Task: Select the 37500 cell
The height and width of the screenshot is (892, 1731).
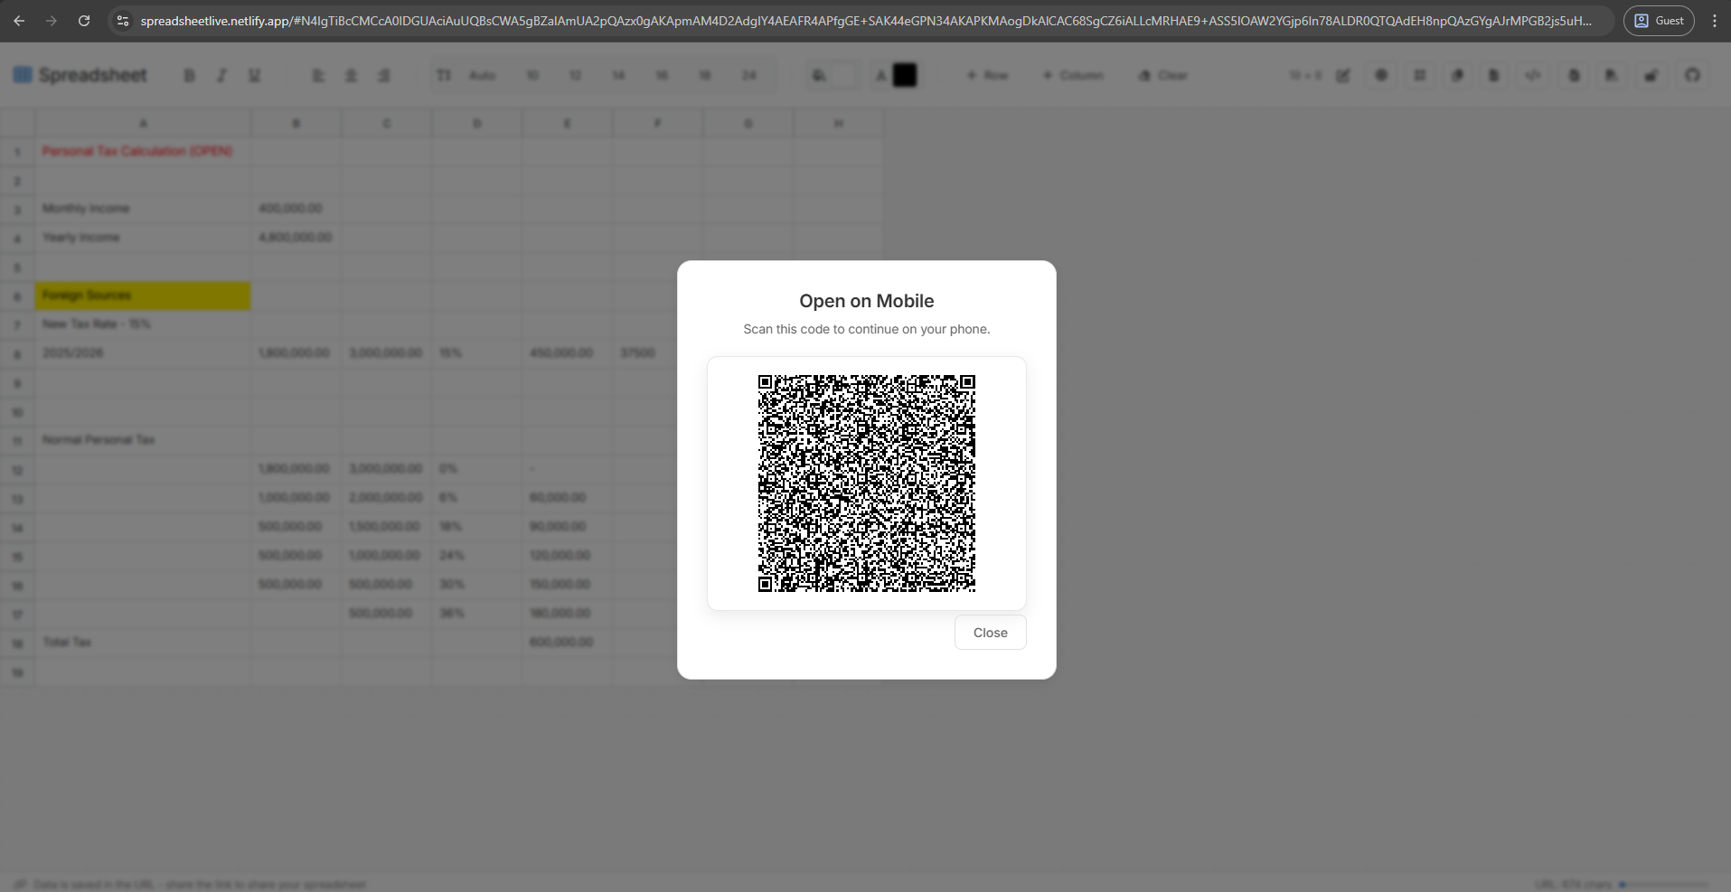Action: 645,353
